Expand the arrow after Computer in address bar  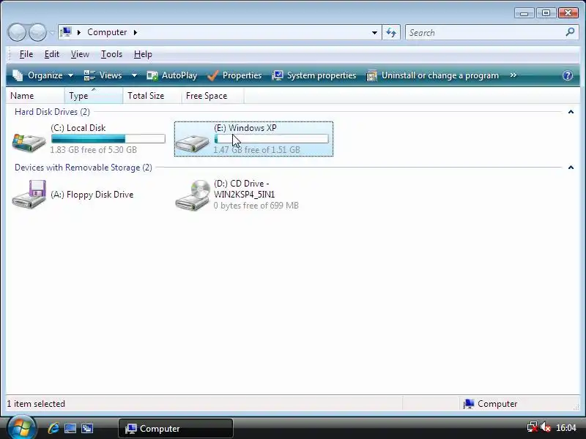(x=136, y=32)
